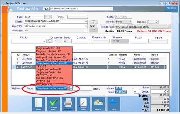Exit using the Salir blue arrow
The width and height of the screenshot is (180, 114).
(x=114, y=104)
